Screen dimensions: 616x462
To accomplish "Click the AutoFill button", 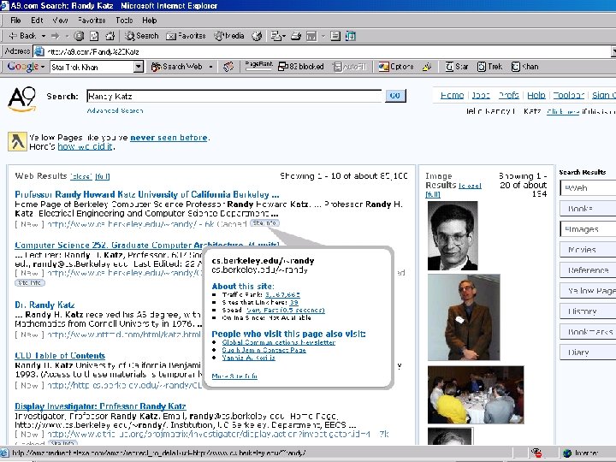I will pos(350,67).
